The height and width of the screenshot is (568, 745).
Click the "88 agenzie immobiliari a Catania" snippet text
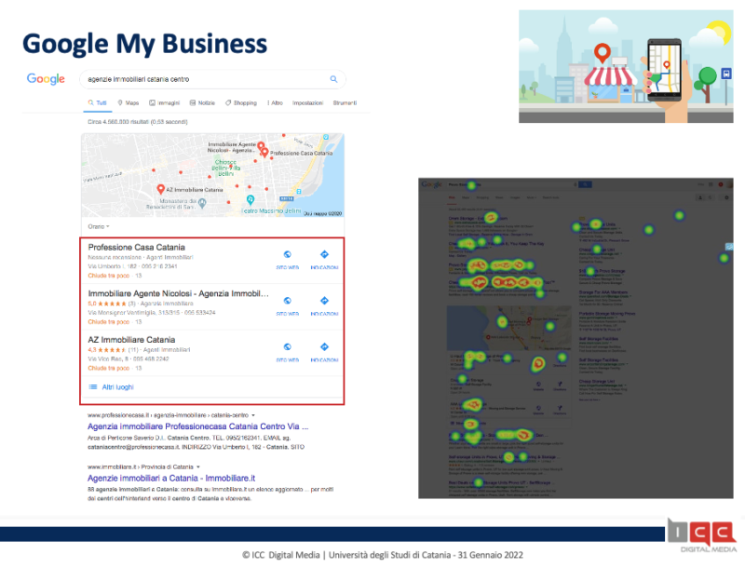coord(210,494)
